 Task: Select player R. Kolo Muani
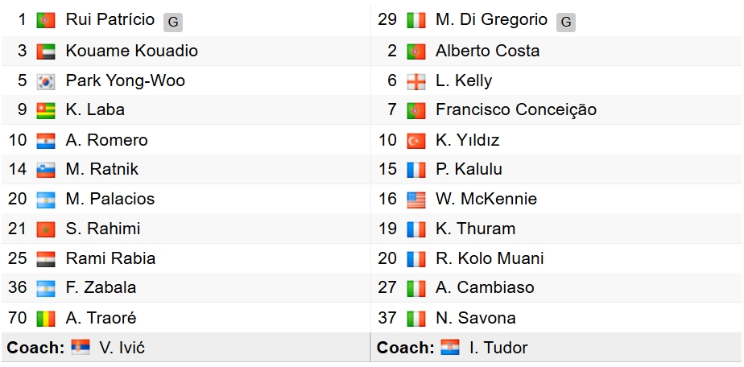point(490,258)
